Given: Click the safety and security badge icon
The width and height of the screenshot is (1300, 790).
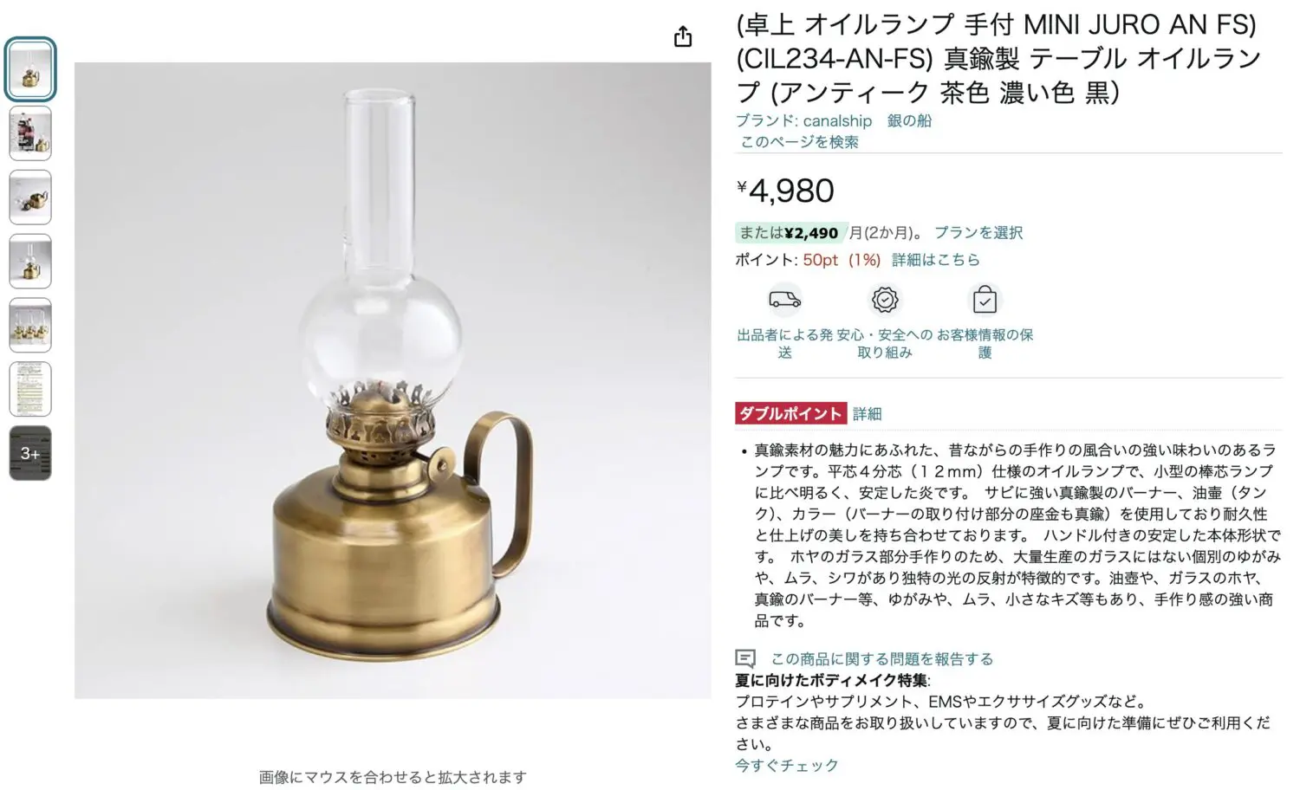Looking at the screenshot, I should tap(885, 300).
